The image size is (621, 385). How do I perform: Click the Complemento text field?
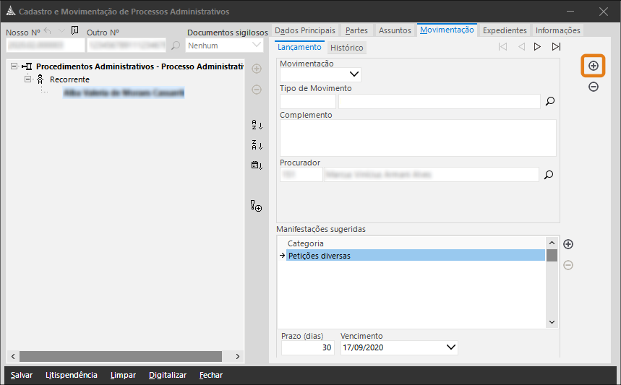pyautogui.click(x=418, y=137)
